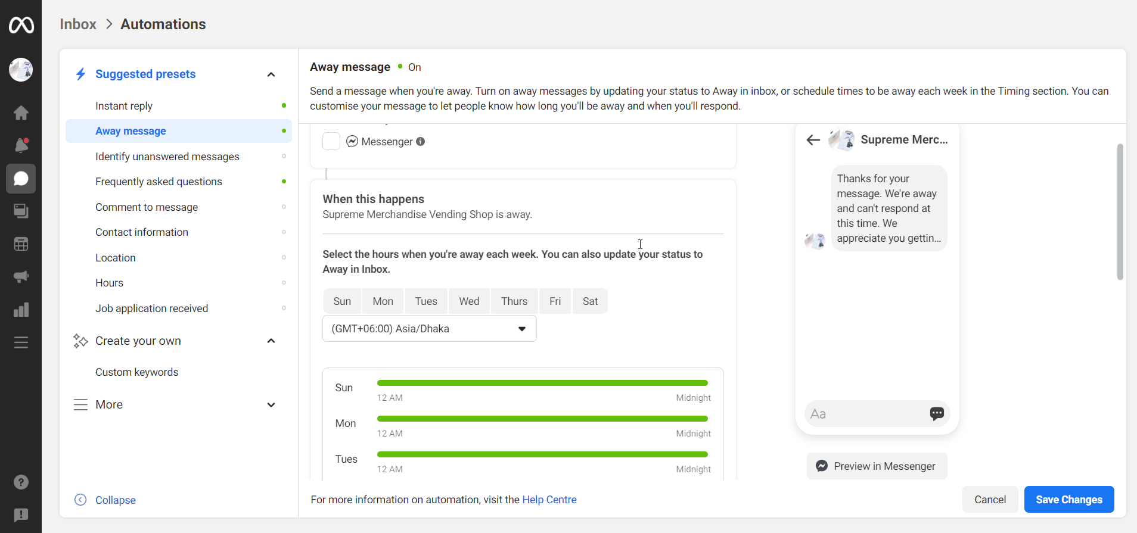Click the small avatar beside preview message
The width and height of the screenshot is (1137, 533).
pyautogui.click(x=815, y=241)
